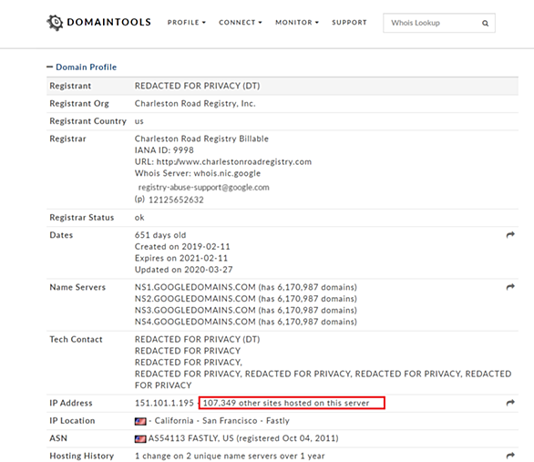The width and height of the screenshot is (534, 462).
Task: Click 'Charleston Road Registry Billable' registrar name
Action: (x=201, y=139)
